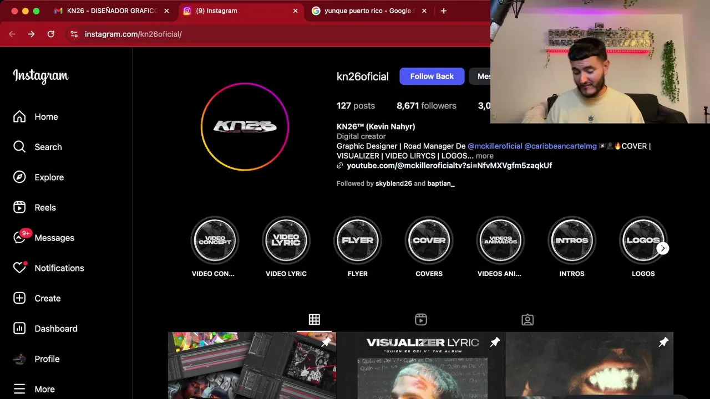Open the VIDEO LYRIC story highlight
Viewport: 710px width, 399px height.
[286, 241]
